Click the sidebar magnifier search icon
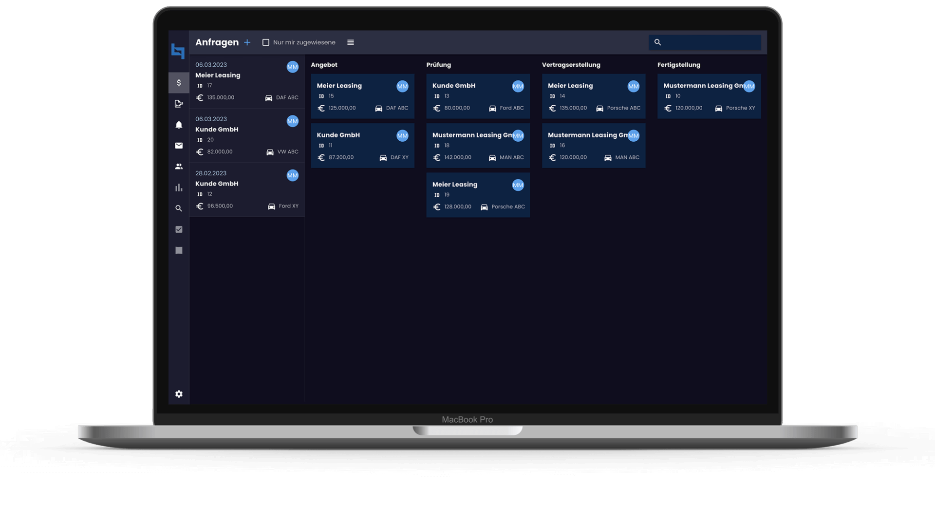The height and width of the screenshot is (505, 935). pyautogui.click(x=179, y=208)
